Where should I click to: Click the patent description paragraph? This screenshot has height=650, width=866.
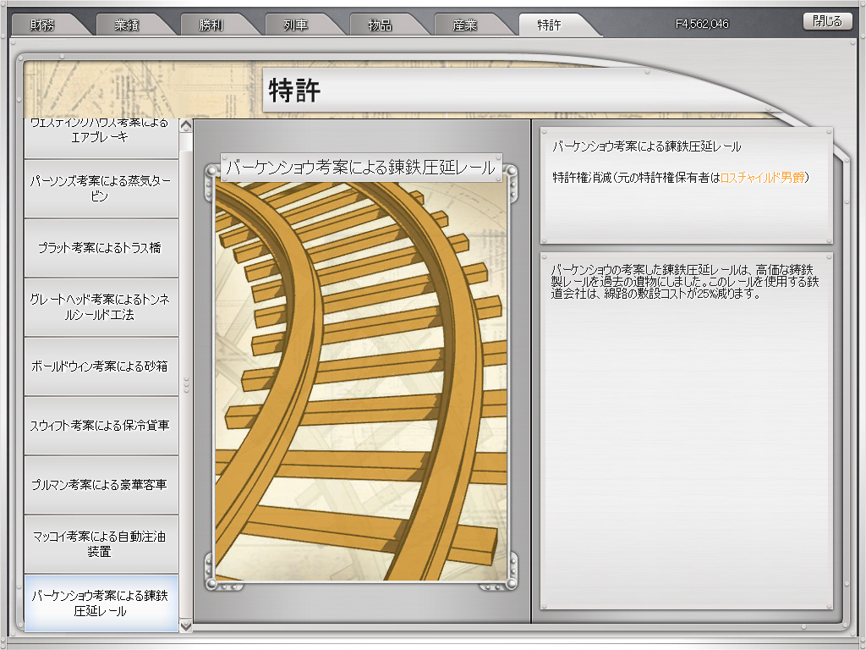pos(685,282)
